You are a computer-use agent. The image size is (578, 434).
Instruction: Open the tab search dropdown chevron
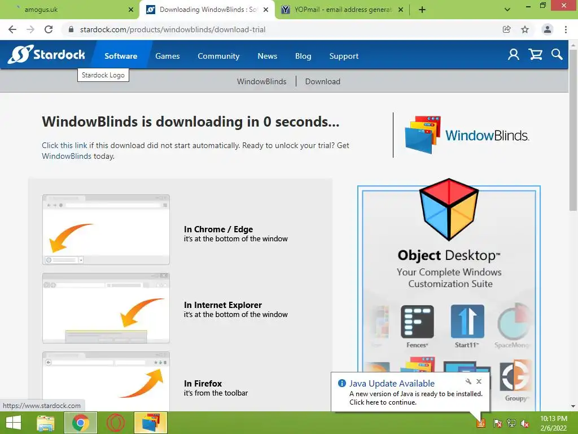pyautogui.click(x=507, y=10)
